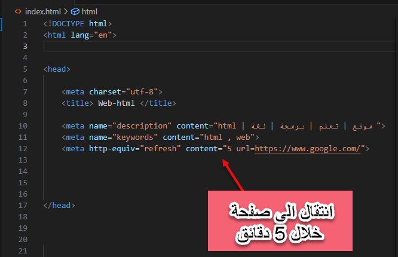This screenshot has width=398, height=257.
Task: Open the https://www.google.com/ URL link
Action: coord(308,149)
